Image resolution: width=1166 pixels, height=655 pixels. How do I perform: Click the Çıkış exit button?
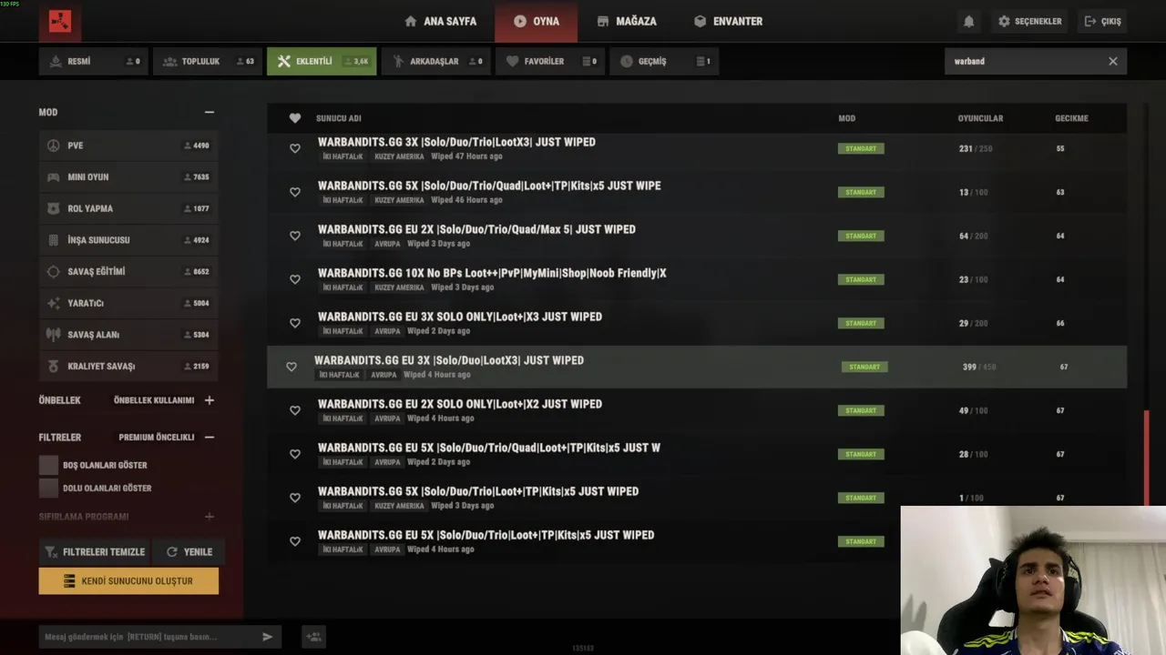coord(1103,21)
